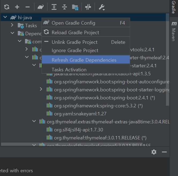Click the Collapse All toolbar icon
178x176 pixels.
pyautogui.click(x=65, y=7)
